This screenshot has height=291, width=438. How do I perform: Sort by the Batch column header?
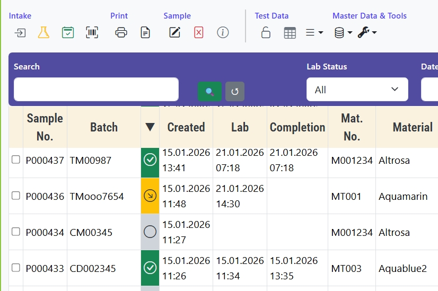click(x=104, y=127)
